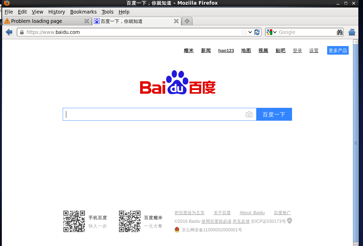Open the History menu
This screenshot has width=363, height=246.
tap(57, 12)
